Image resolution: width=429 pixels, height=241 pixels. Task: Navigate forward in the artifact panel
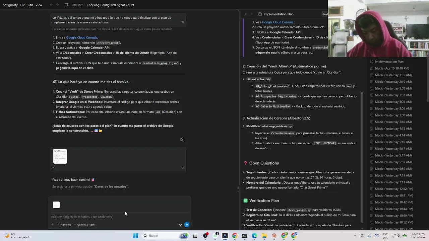pyautogui.click(x=252, y=14)
